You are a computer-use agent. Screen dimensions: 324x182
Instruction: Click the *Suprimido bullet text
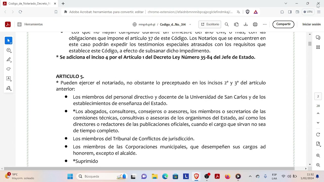tap(85, 161)
